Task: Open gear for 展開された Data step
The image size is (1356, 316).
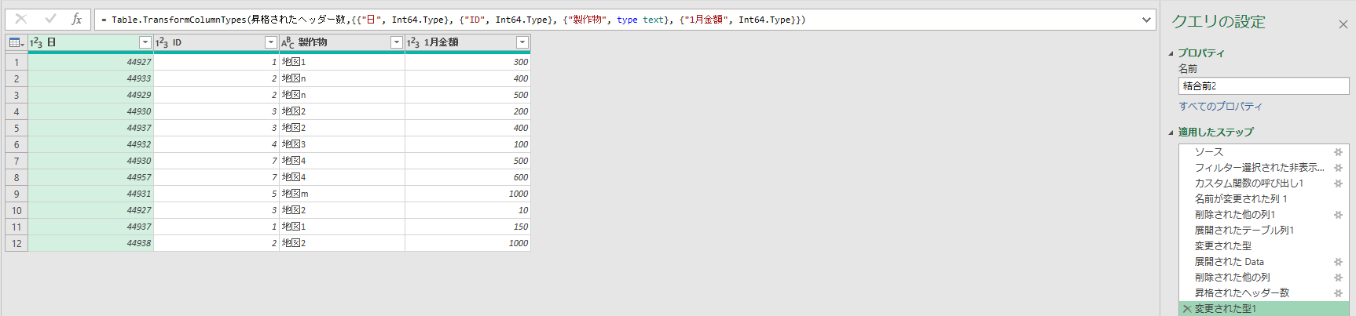Action: 1338,262
